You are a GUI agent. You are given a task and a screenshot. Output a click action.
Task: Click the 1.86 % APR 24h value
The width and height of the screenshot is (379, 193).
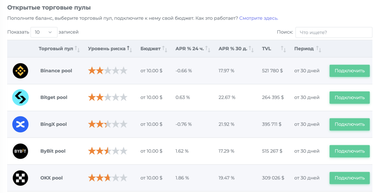182,178
